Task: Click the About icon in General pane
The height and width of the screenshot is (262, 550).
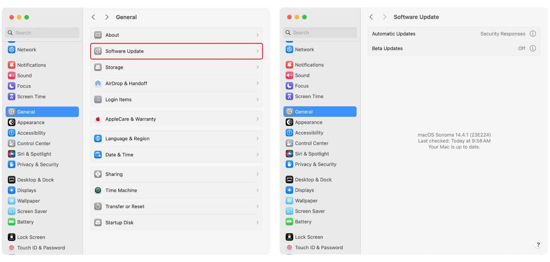Action: point(98,35)
